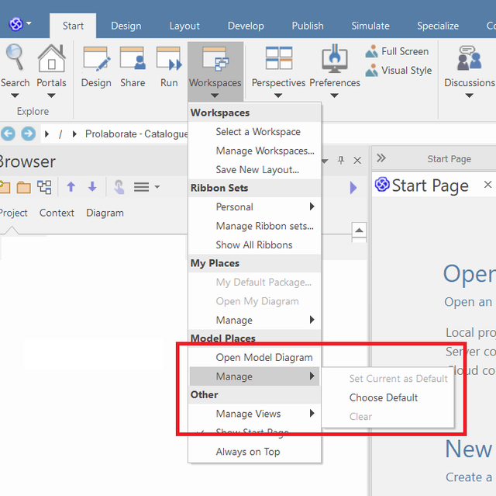The image size is (496, 496).
Task: Click the Enterprise Architect application logo button
Action: pos(15,24)
